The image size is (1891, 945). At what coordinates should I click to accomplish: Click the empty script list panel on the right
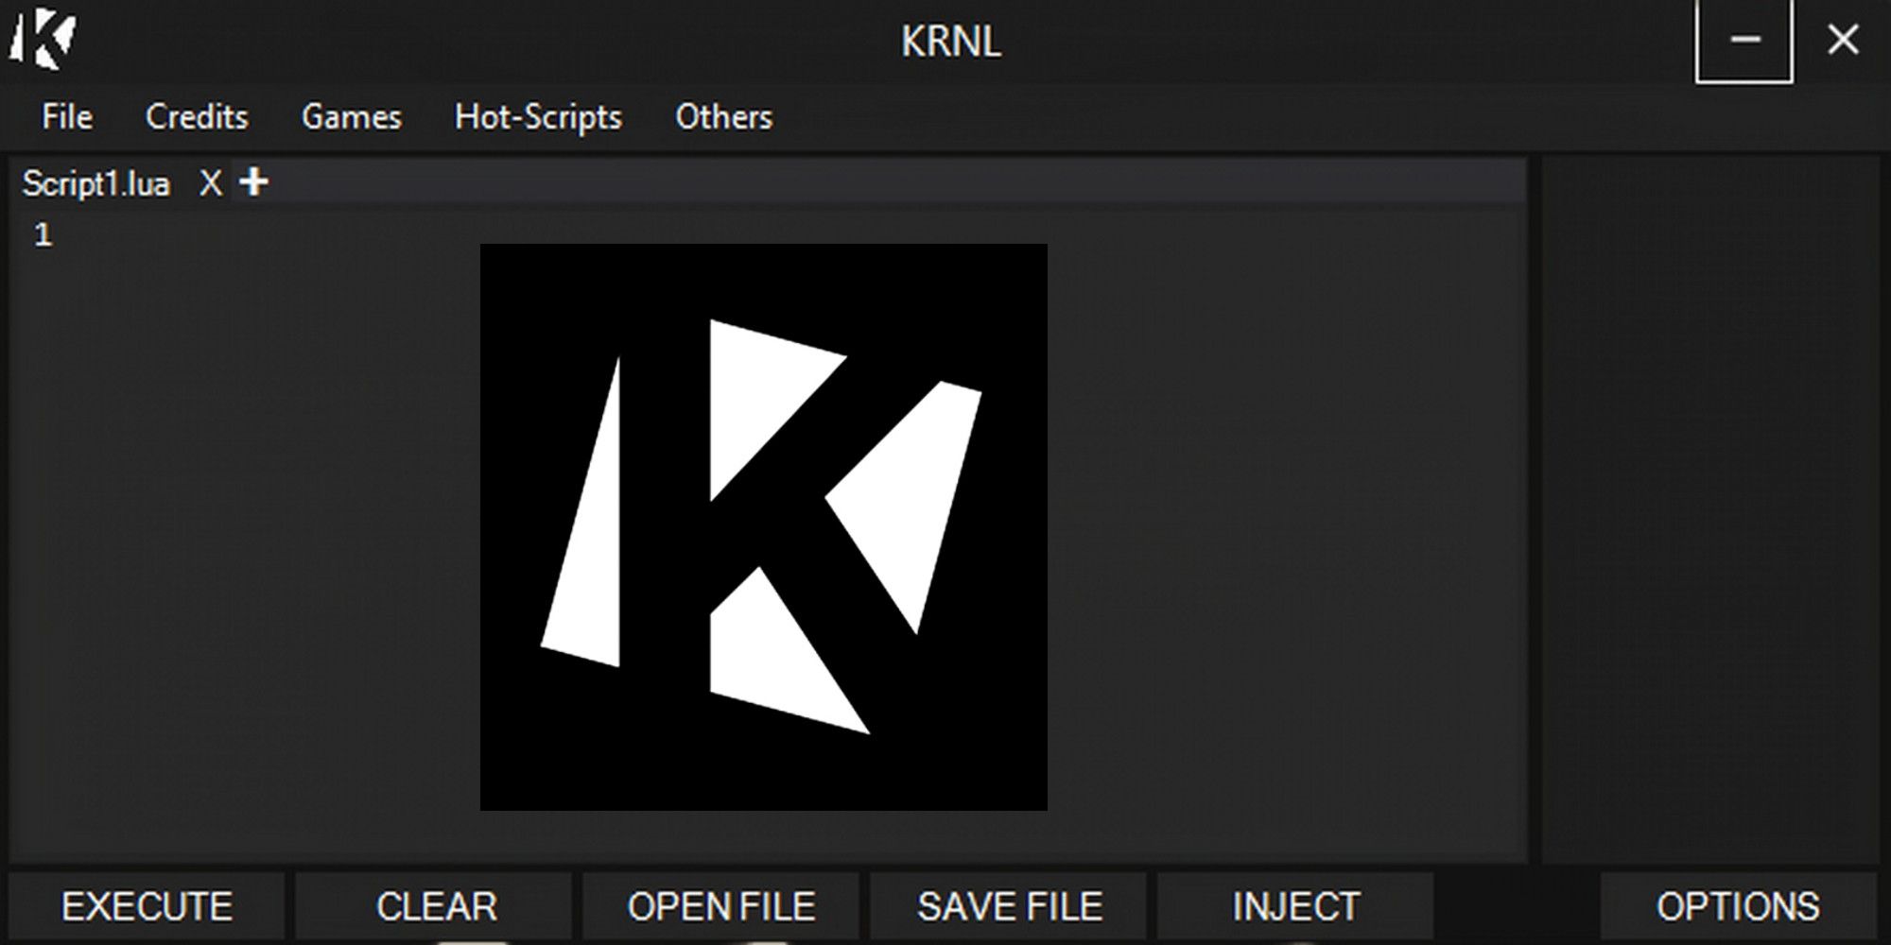(1709, 510)
